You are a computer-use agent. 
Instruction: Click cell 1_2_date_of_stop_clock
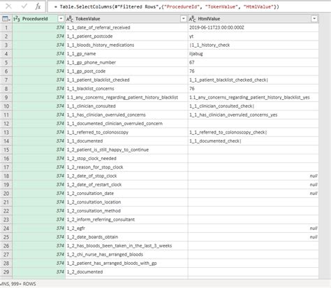[126, 176]
